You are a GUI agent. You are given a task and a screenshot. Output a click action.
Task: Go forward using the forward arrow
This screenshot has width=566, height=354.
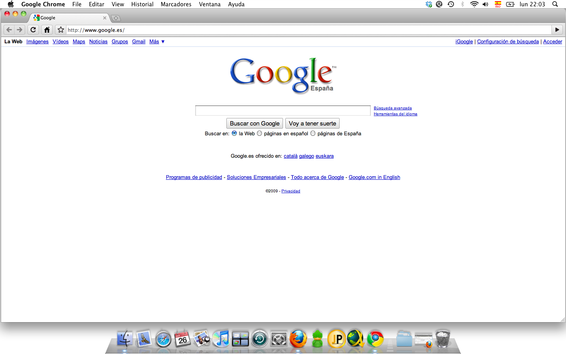20,30
